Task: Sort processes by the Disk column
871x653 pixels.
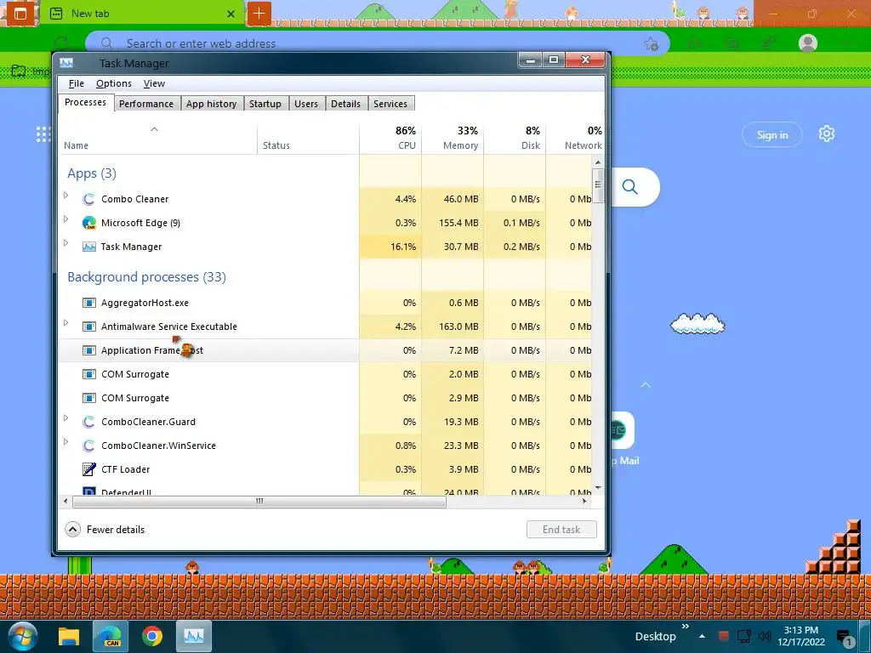Action: click(515, 138)
